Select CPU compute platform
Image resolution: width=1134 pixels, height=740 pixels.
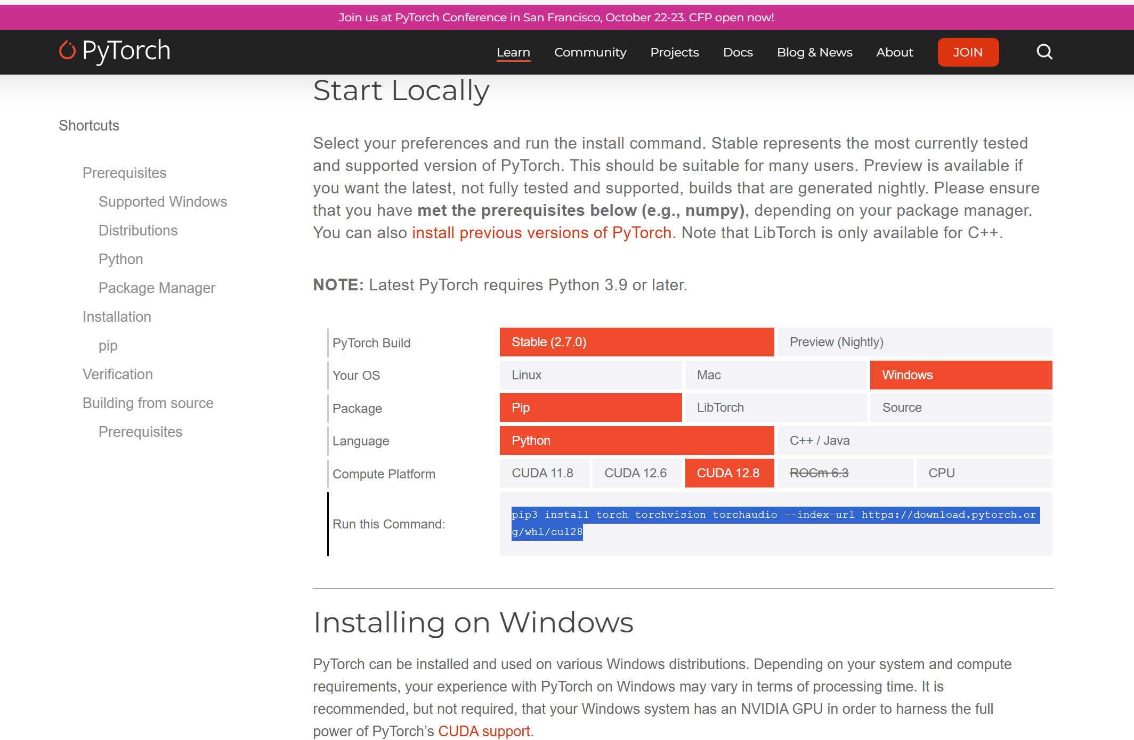(x=983, y=473)
